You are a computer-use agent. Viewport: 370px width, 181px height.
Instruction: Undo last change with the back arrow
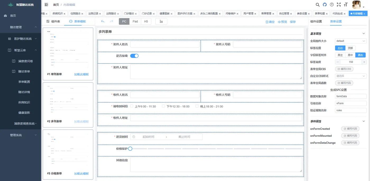(103, 22)
